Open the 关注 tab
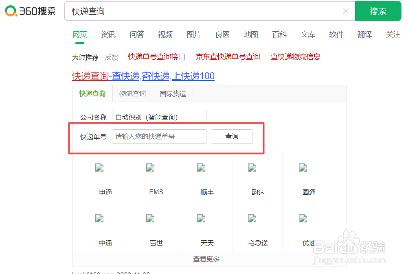The height and width of the screenshot is (274, 408). point(393,34)
